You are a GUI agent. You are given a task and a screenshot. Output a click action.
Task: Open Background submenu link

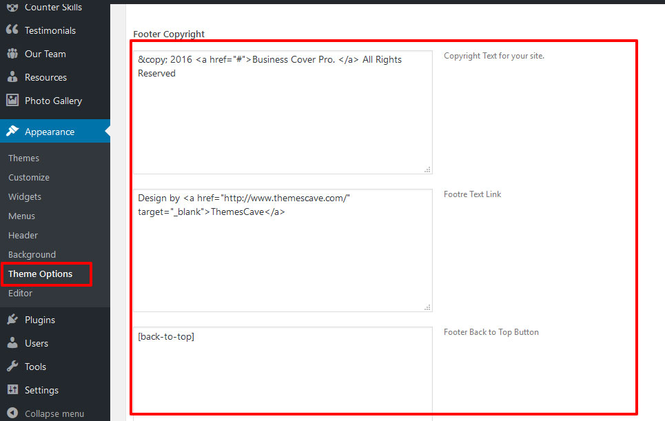pyautogui.click(x=32, y=254)
